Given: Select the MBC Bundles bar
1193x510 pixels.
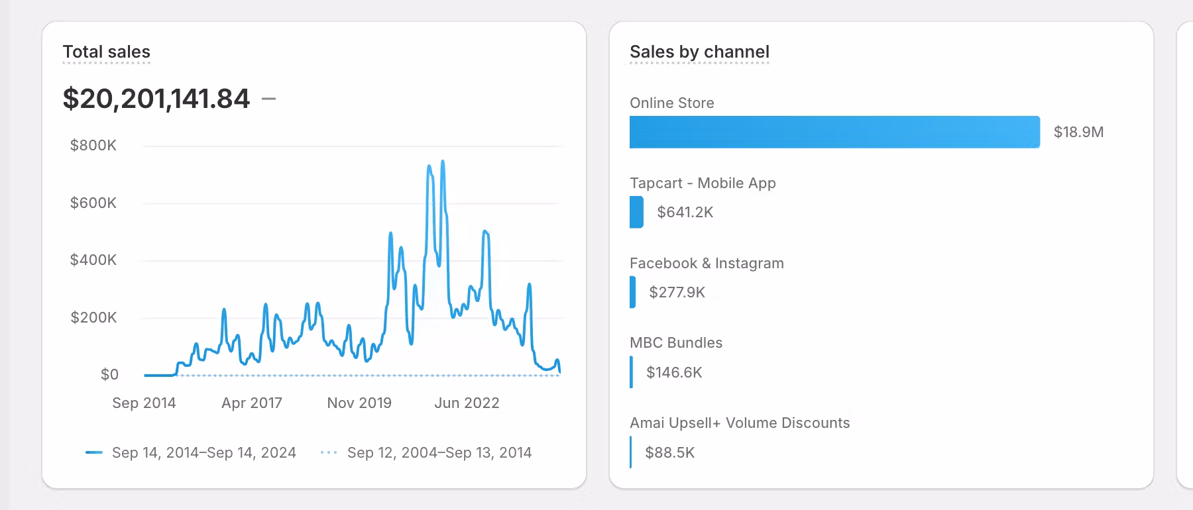Looking at the screenshot, I should click(632, 372).
